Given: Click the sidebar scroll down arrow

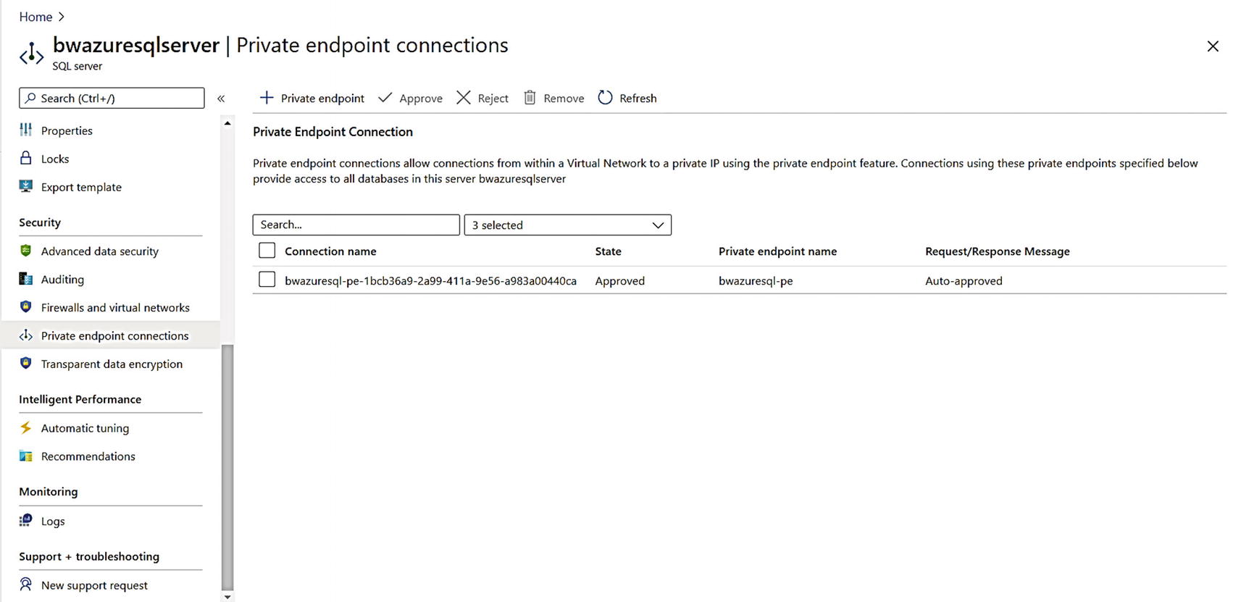Looking at the screenshot, I should pos(227,597).
